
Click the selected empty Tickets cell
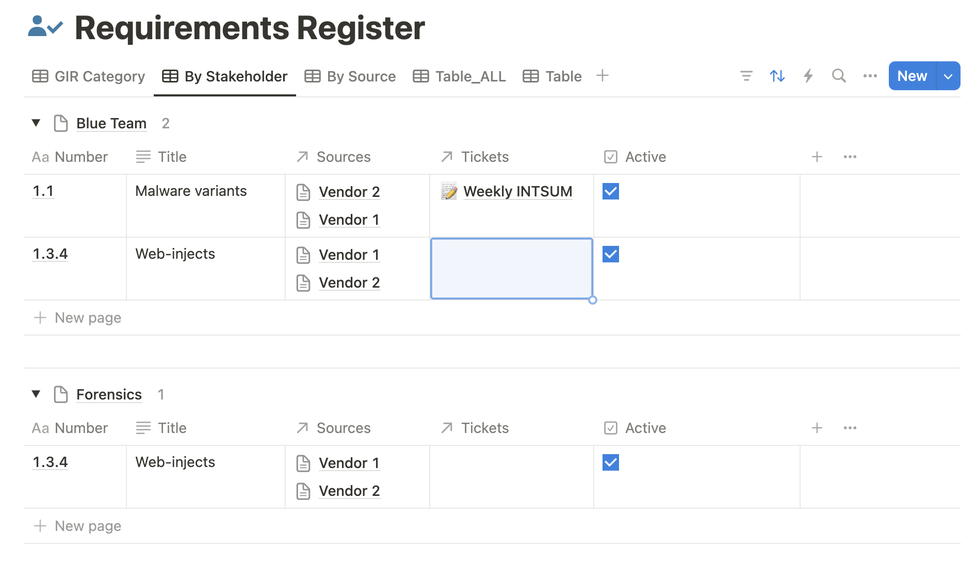[512, 269]
